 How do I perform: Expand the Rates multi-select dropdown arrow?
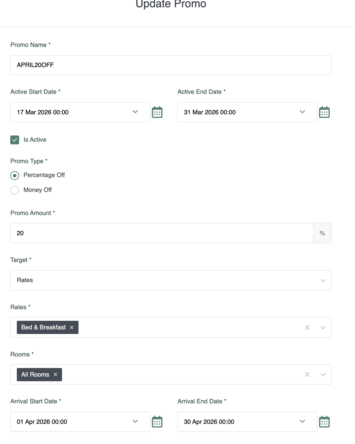point(323,328)
